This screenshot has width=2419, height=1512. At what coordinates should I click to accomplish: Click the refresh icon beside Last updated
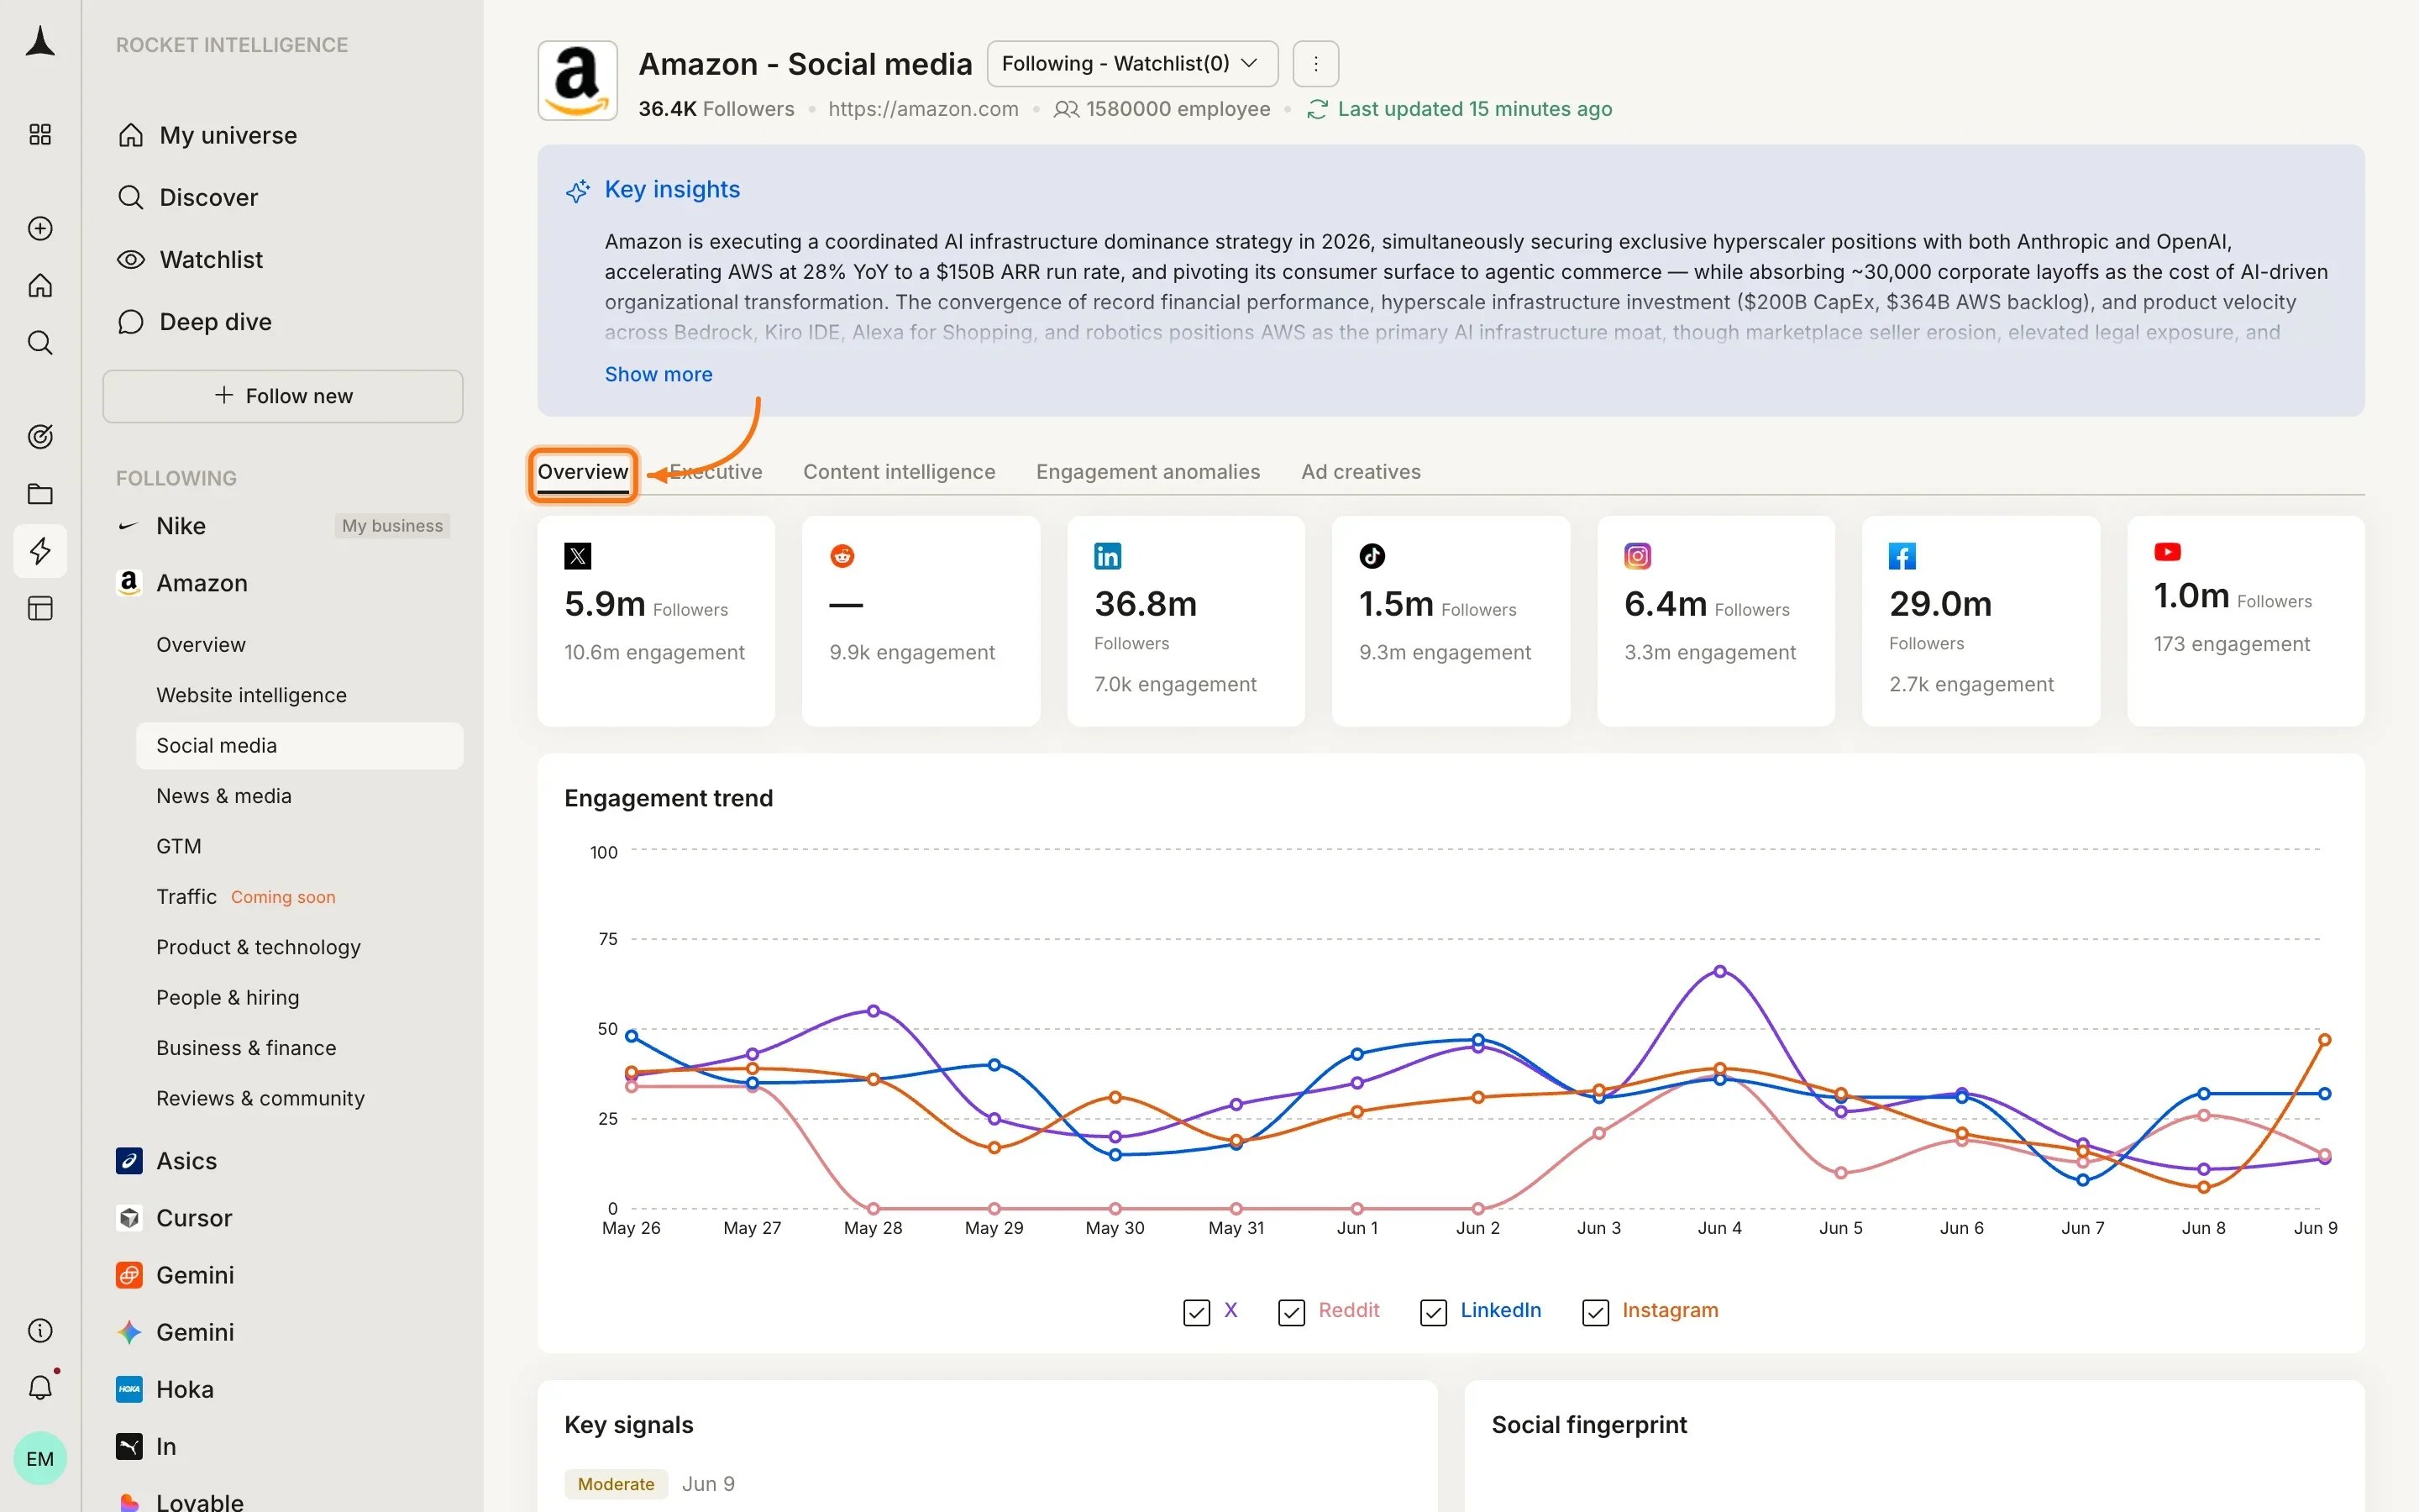tap(1318, 109)
